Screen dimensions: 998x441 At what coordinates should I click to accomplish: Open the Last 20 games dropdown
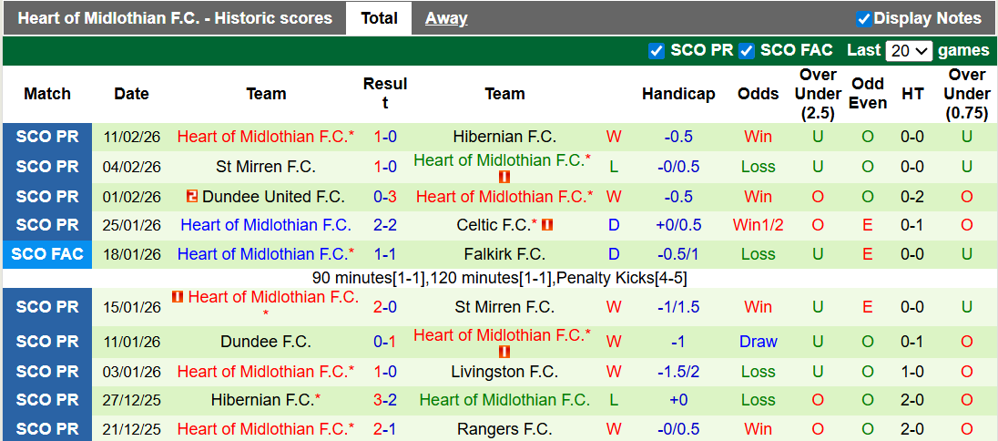pos(909,51)
